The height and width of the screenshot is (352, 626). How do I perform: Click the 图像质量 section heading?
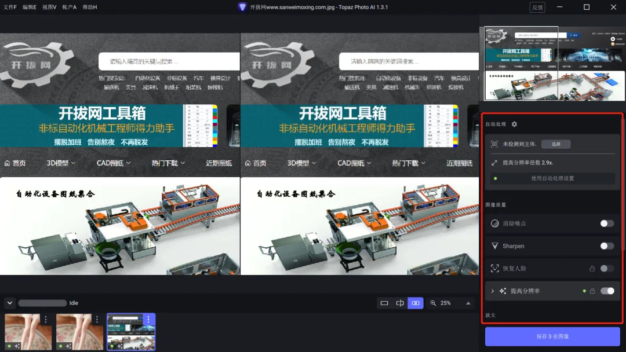[496, 205]
